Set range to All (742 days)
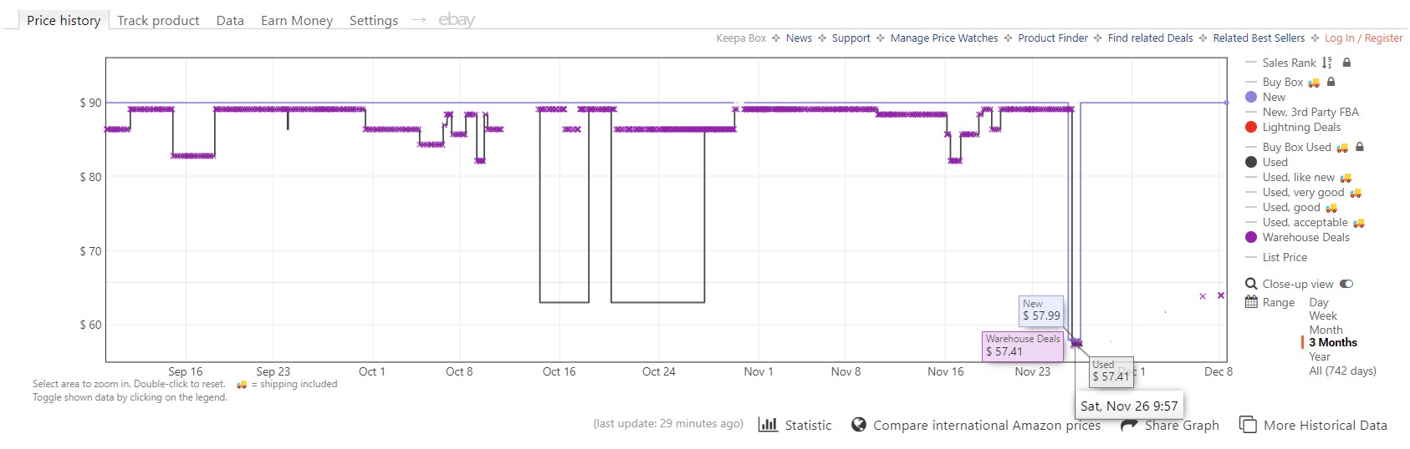Screen dimensions: 1410x449 pos(1342,371)
